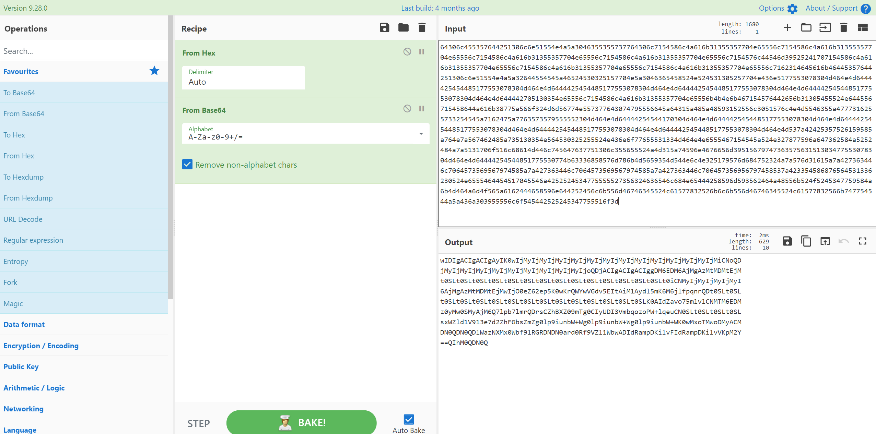Expand the Encryption / Encoding category
This screenshot has height=434, width=876.
(41, 346)
